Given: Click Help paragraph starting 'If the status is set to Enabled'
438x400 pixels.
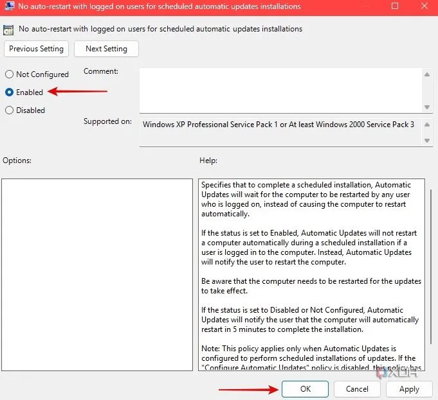Looking at the screenshot, I should (309, 247).
